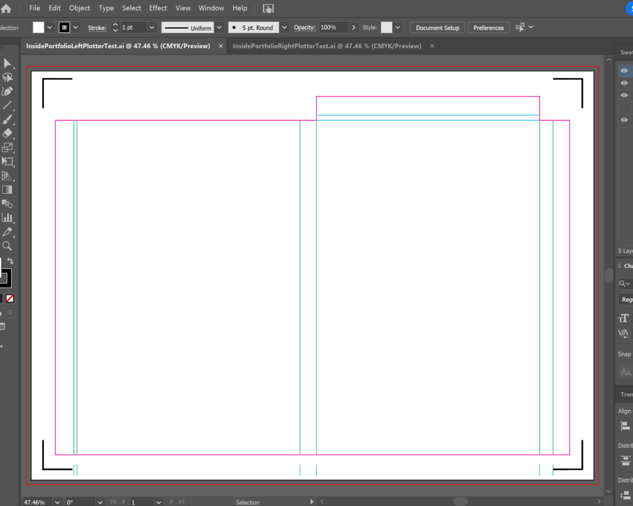Open the Effect menu
633x506 pixels.
pyautogui.click(x=158, y=8)
